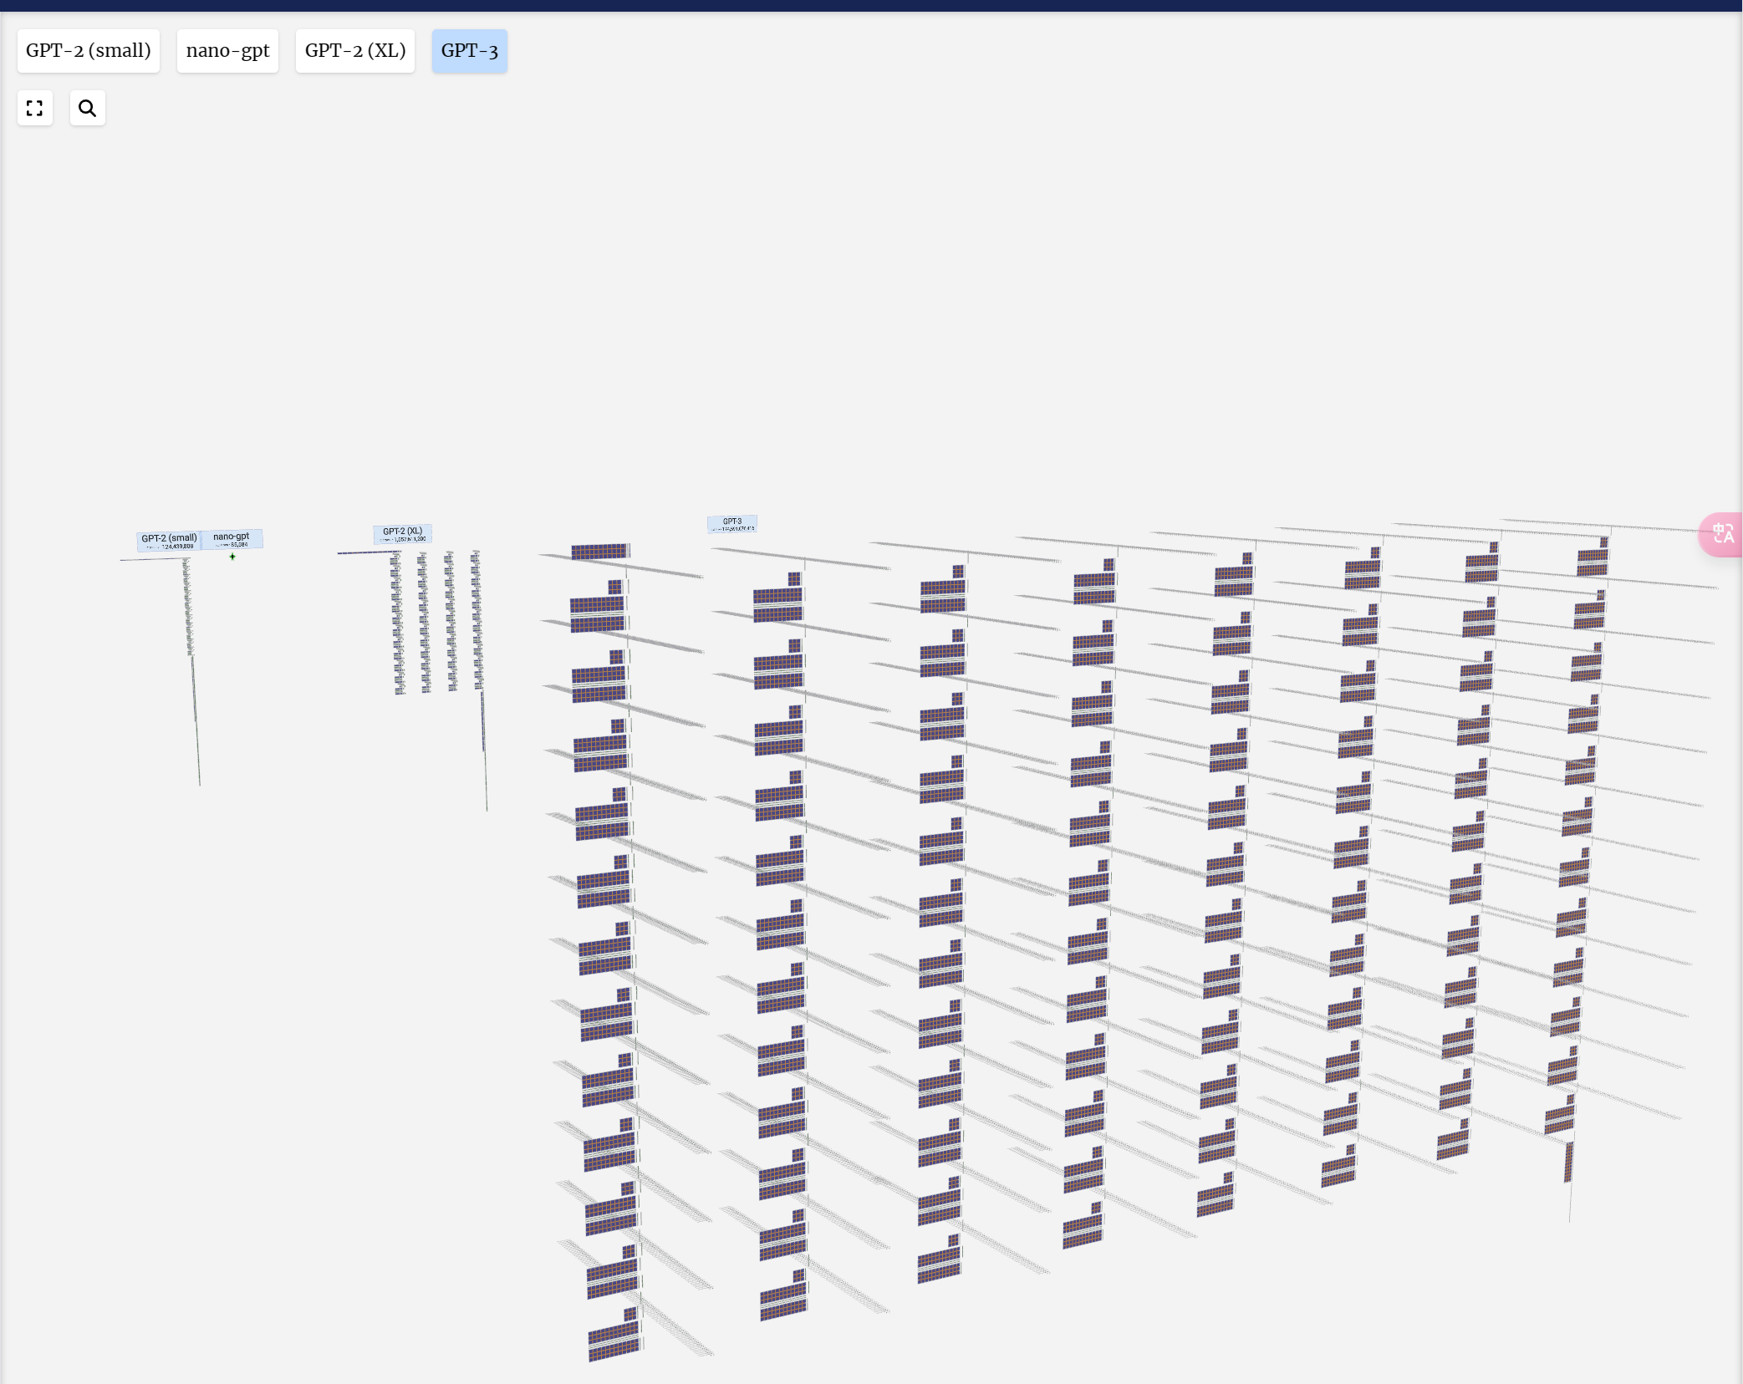Click the GPT-2 (XL) label in 3D view
This screenshot has width=1743, height=1384.
point(402,534)
